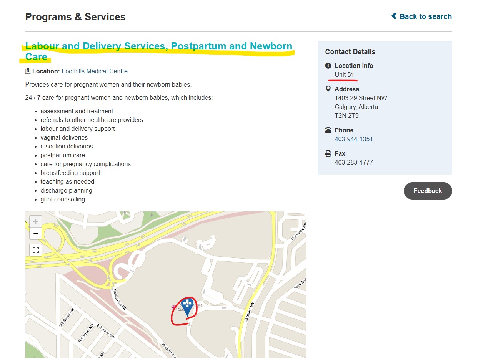Open the Foothills Medical Centre location link
The height and width of the screenshot is (358, 488).
[94, 71]
